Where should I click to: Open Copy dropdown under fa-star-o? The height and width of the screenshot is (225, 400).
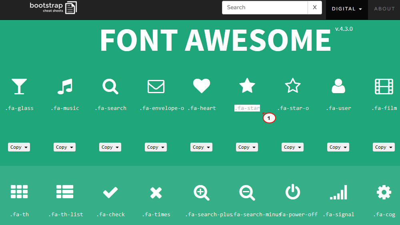click(293, 147)
